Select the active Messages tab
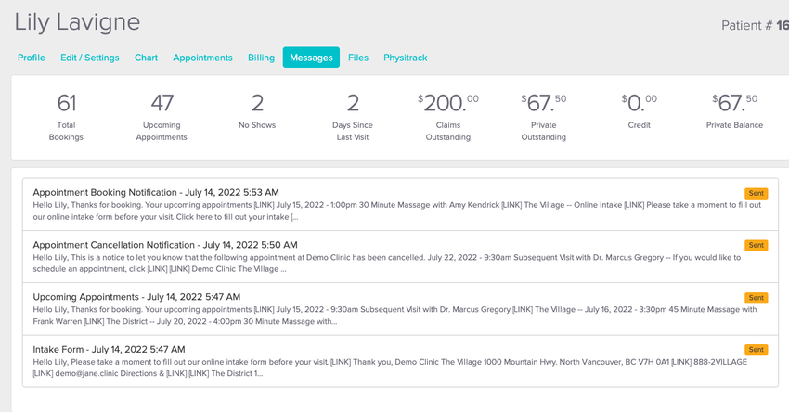The width and height of the screenshot is (789, 412). pos(311,58)
